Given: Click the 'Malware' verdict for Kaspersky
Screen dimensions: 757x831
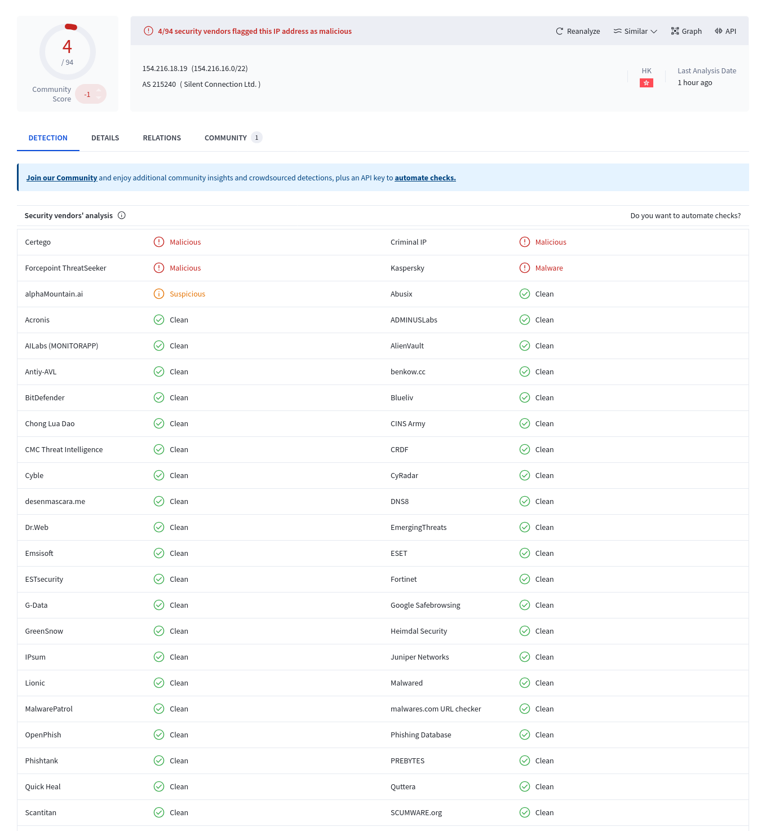Looking at the screenshot, I should 549,268.
